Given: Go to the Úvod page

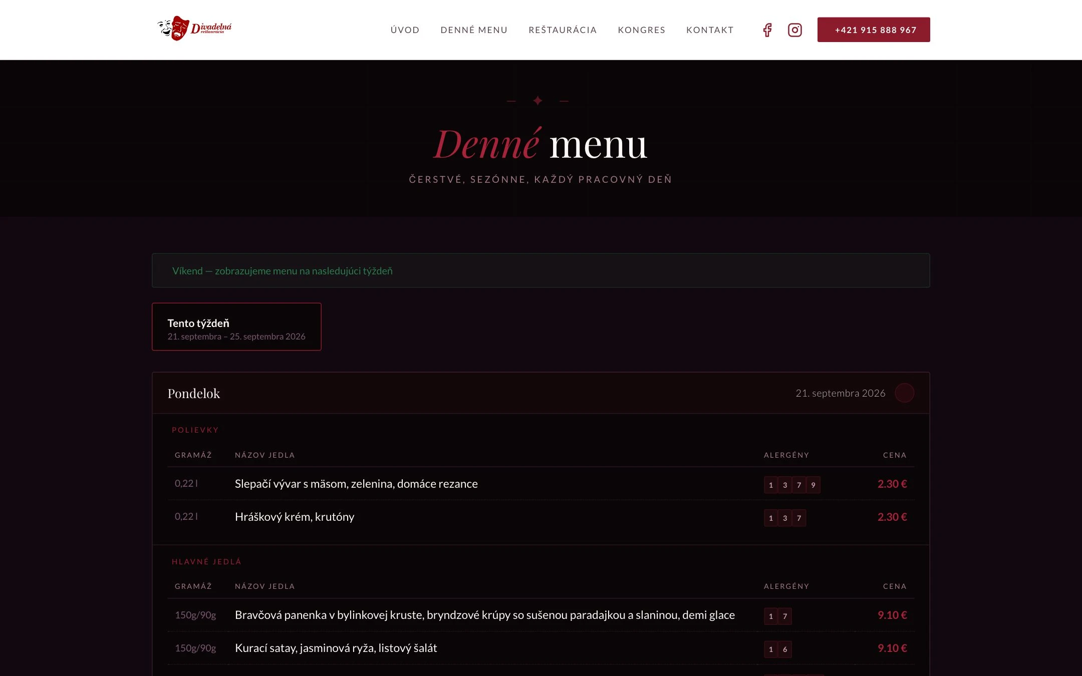Looking at the screenshot, I should (x=405, y=30).
